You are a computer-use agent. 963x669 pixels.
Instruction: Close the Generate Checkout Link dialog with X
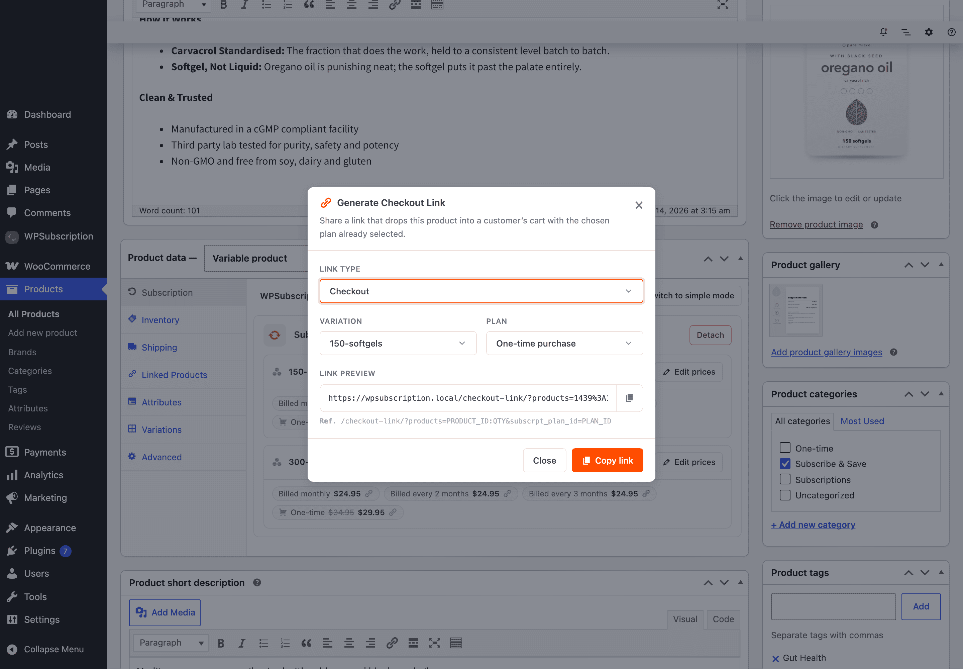tap(639, 205)
